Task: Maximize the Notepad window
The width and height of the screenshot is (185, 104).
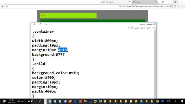Action: coord(40,24)
